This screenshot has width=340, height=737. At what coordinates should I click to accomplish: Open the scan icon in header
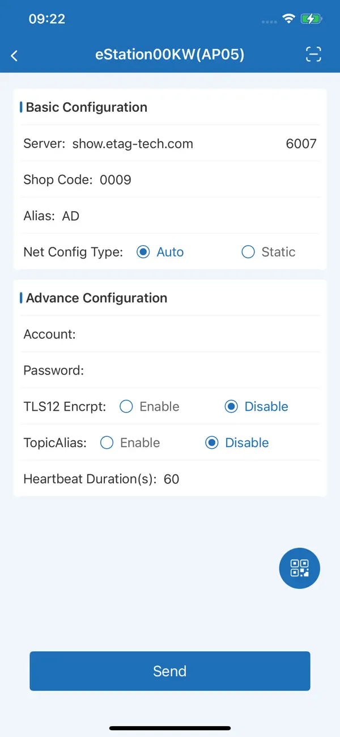pos(313,54)
